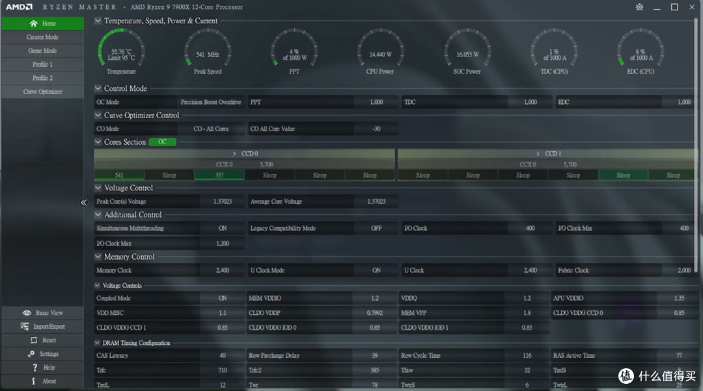Collapse the Voltage Controls subsection
This screenshot has height=391, width=703.
click(x=97, y=285)
